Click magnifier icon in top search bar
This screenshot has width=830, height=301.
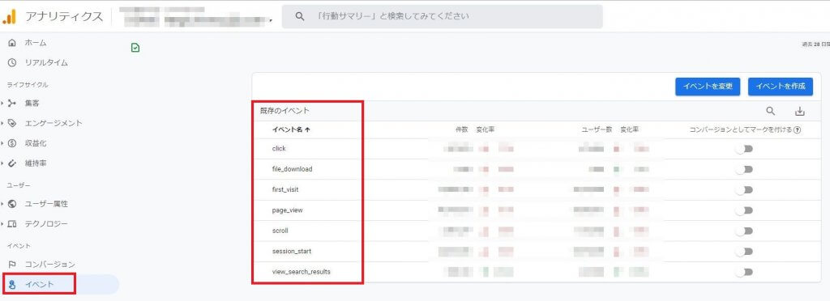click(x=300, y=16)
